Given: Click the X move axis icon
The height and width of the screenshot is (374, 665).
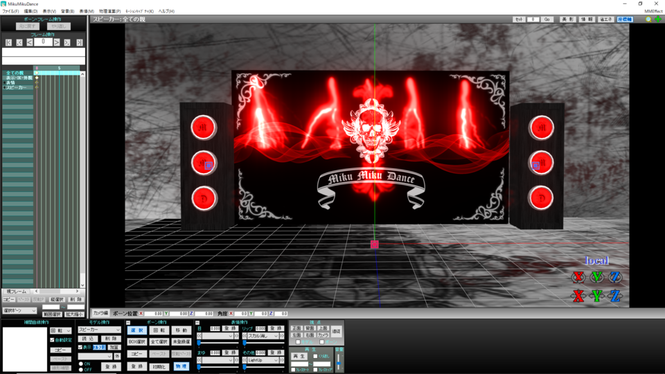Looking at the screenshot, I should tap(578, 296).
